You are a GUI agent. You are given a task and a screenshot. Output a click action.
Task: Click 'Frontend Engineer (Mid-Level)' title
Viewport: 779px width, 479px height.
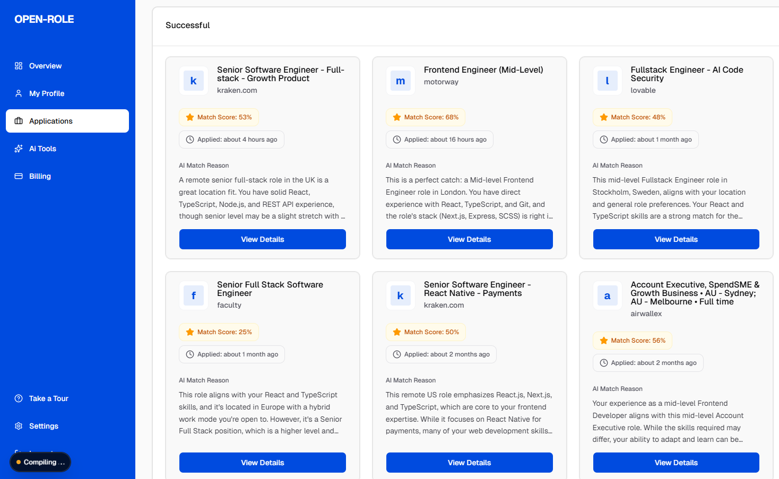(x=483, y=70)
